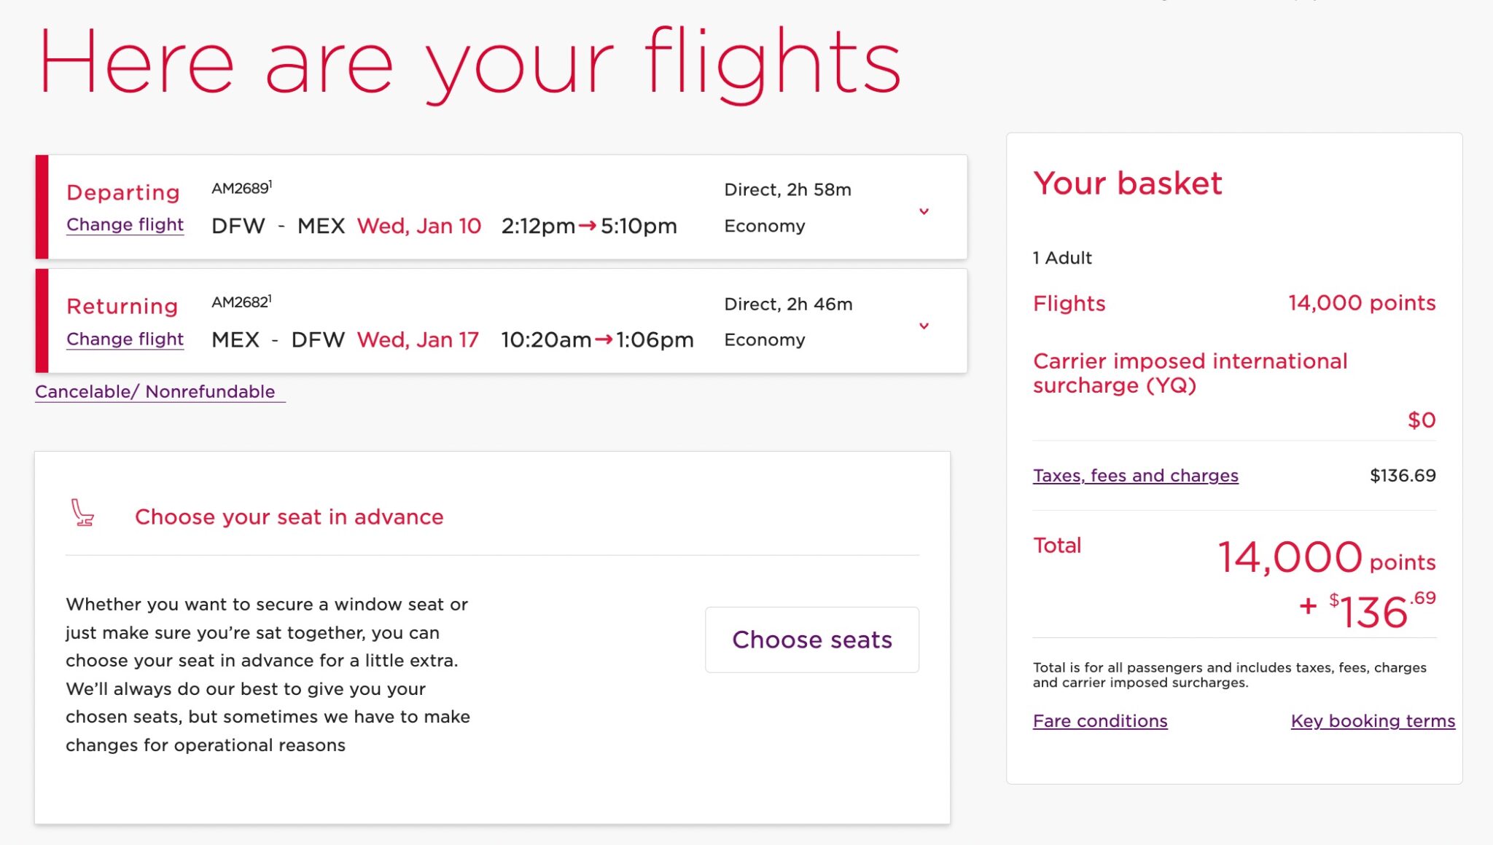The width and height of the screenshot is (1493, 845).
Task: Click the 14,000 points flight total
Action: tap(1361, 302)
